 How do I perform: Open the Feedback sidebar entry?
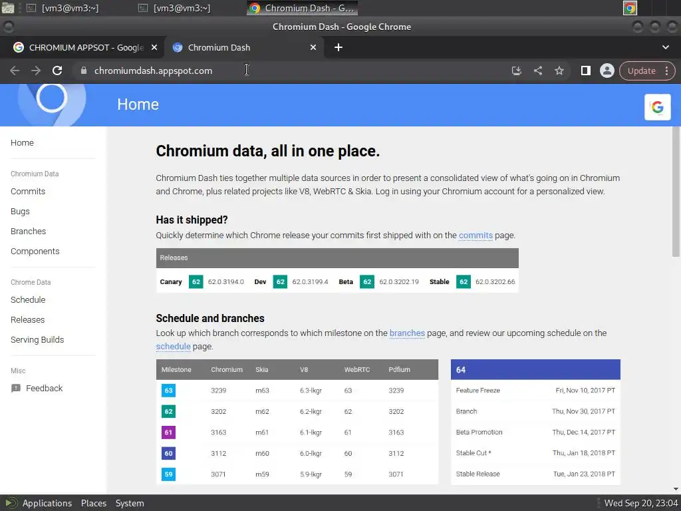point(37,388)
